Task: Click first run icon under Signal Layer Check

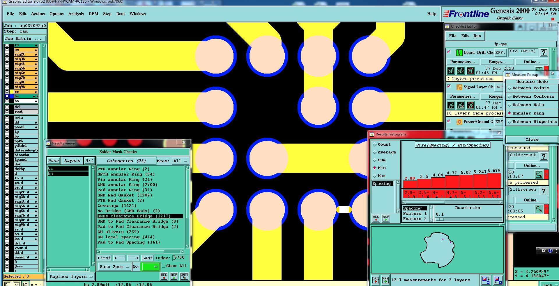Action: (451, 105)
